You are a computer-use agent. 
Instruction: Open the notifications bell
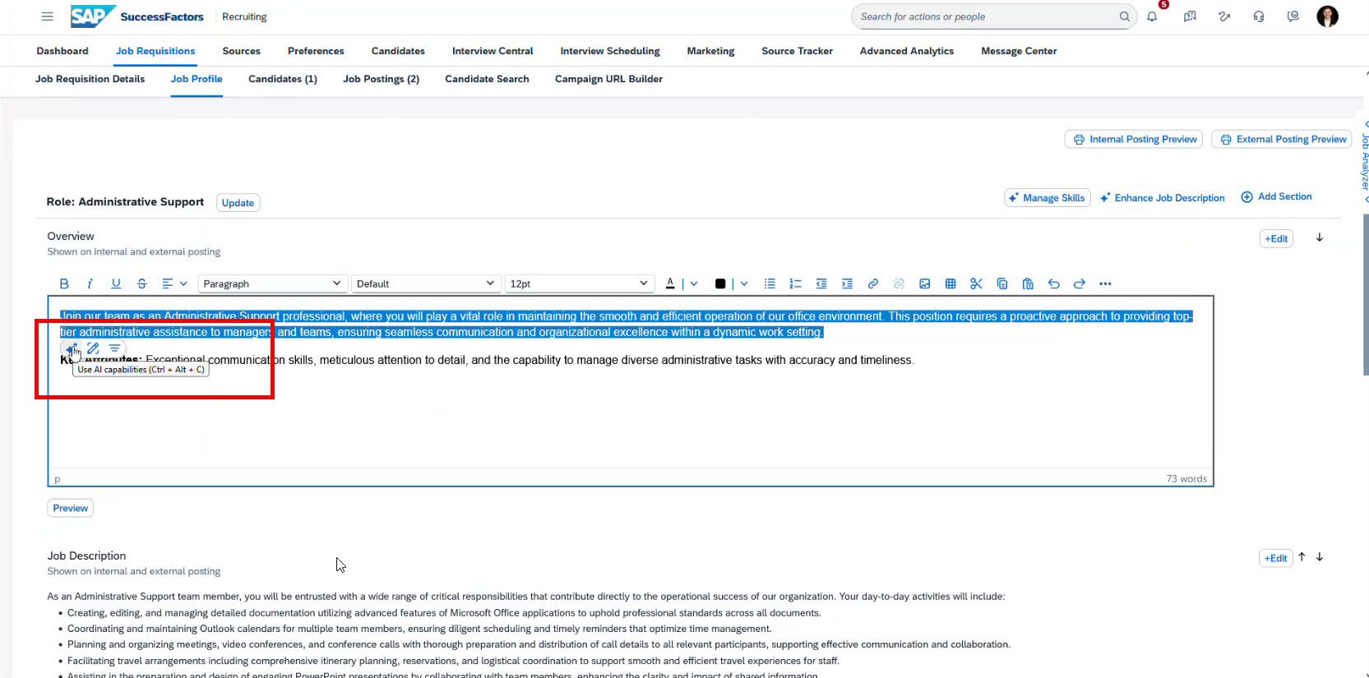1152,16
